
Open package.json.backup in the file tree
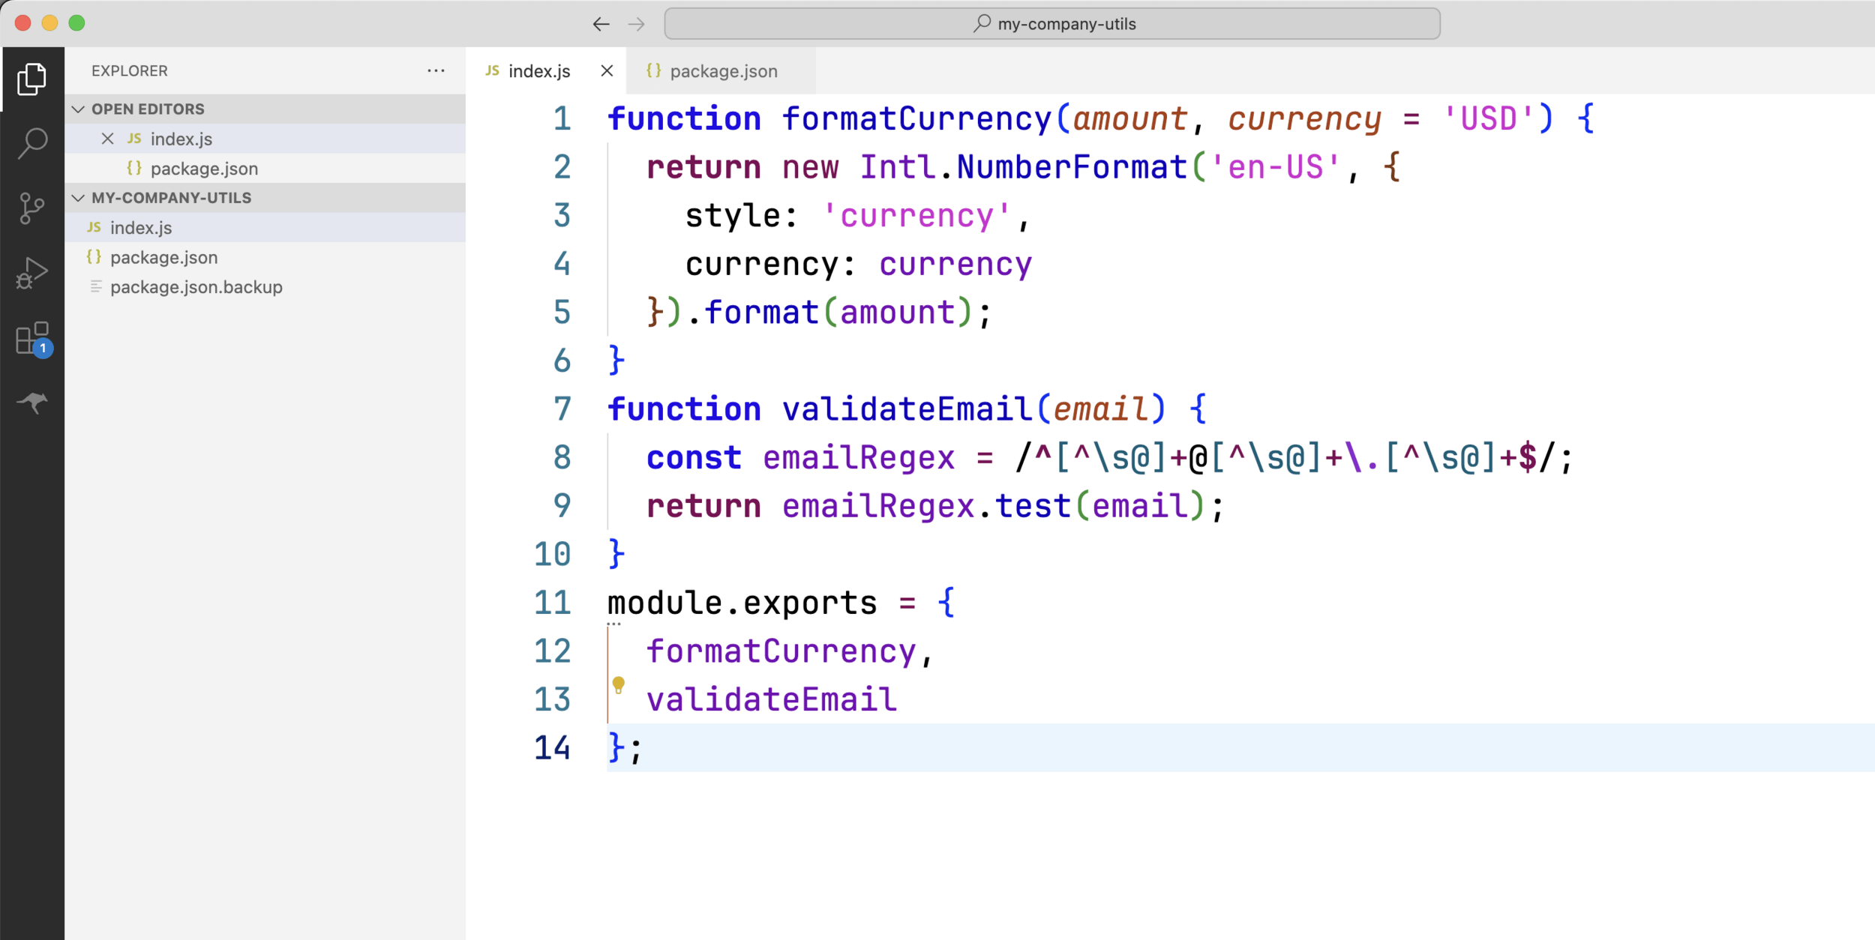196,287
